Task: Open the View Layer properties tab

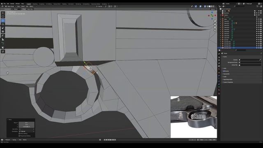Action: point(219,63)
